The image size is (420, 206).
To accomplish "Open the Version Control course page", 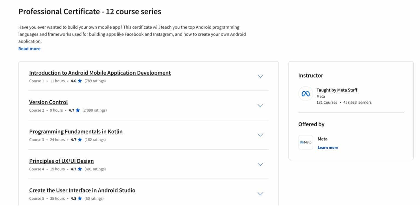I will [48, 102].
